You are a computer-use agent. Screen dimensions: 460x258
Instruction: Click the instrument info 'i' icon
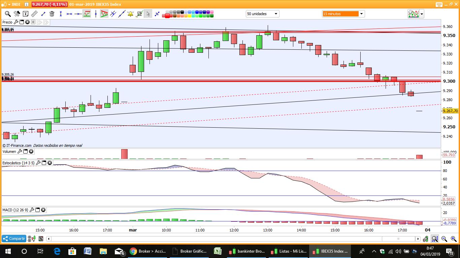[27, 4]
